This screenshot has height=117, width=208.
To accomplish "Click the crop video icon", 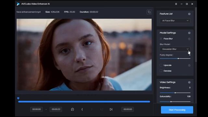I will [149, 12].
